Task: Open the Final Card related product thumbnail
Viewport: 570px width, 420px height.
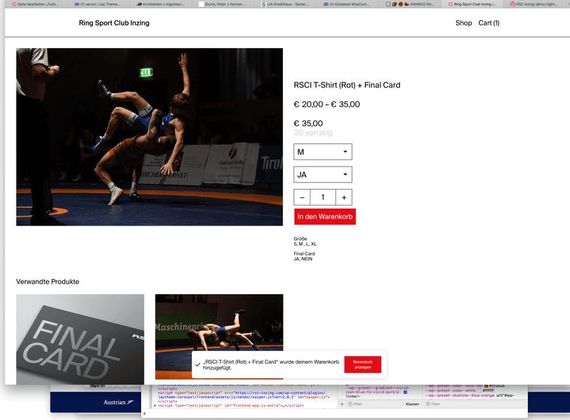Action: [x=80, y=337]
